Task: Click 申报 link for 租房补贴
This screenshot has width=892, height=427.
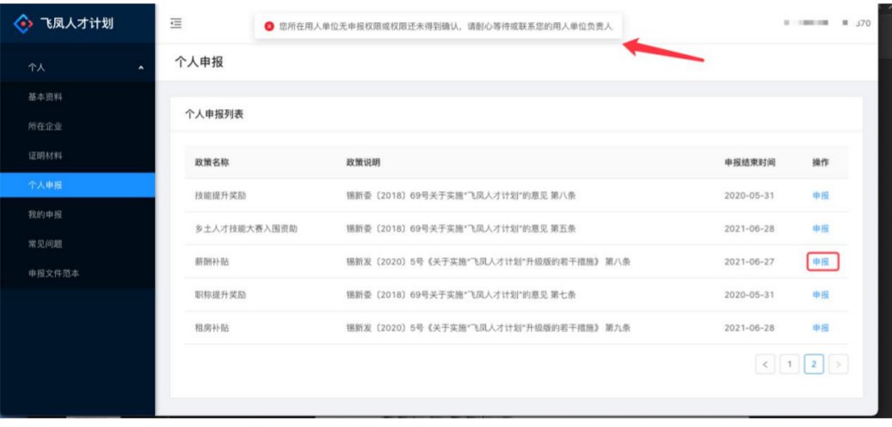Action: [821, 328]
